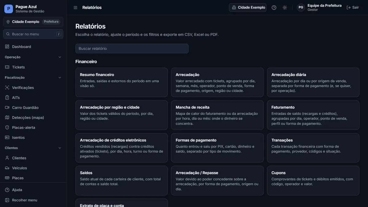The image size is (368, 207).
Task: Click the Placas-alerta shield icon
Action: (7, 128)
